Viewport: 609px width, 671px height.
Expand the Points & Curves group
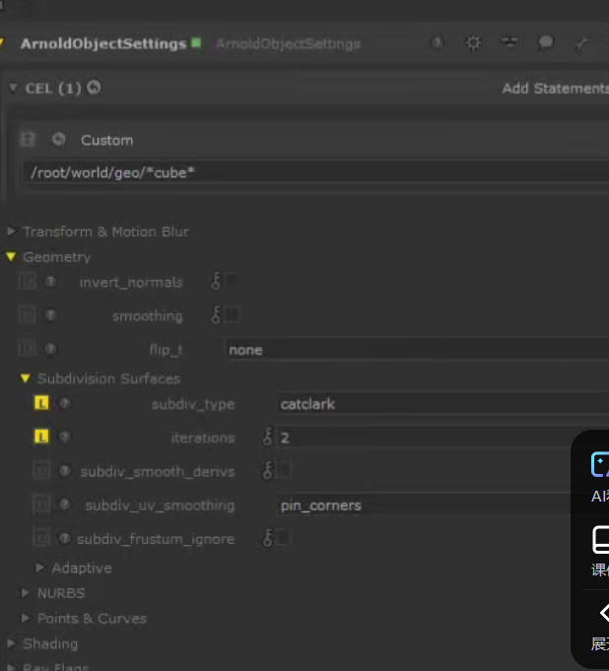26,619
